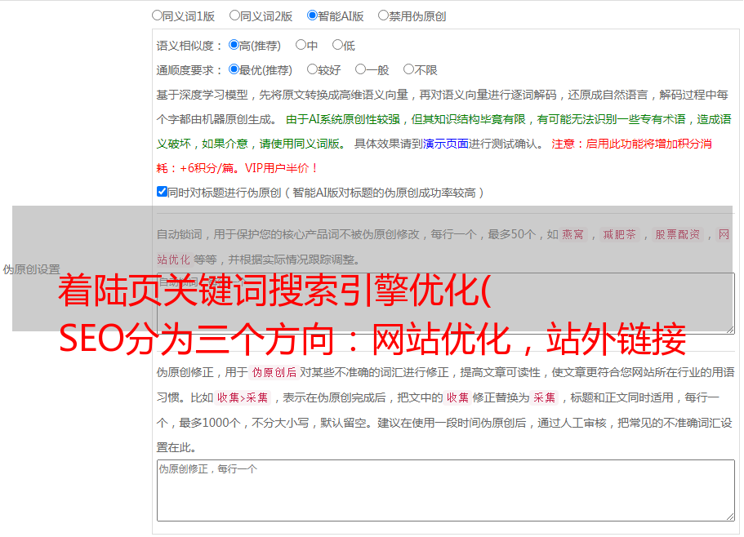
Task: Set 通顺度要求 to 一般
Action: [x=360, y=69]
